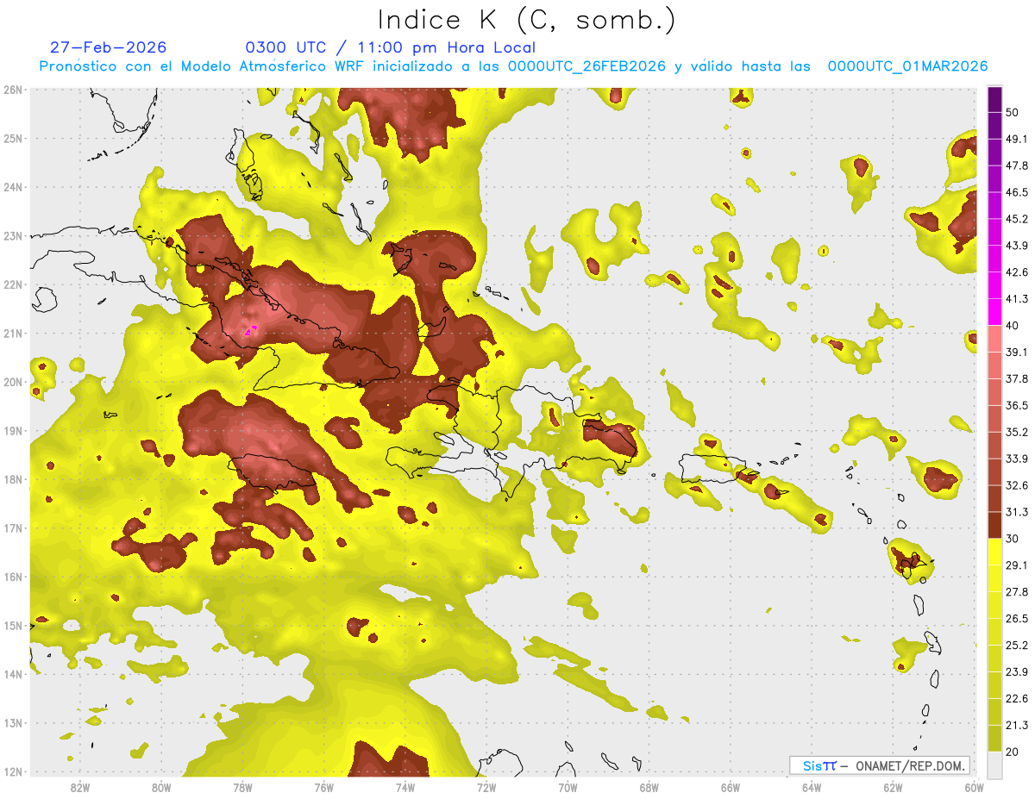The width and height of the screenshot is (1035, 799).
Task: Click the bright yellow colorbar segment above 29.1
Action: click(x=994, y=552)
